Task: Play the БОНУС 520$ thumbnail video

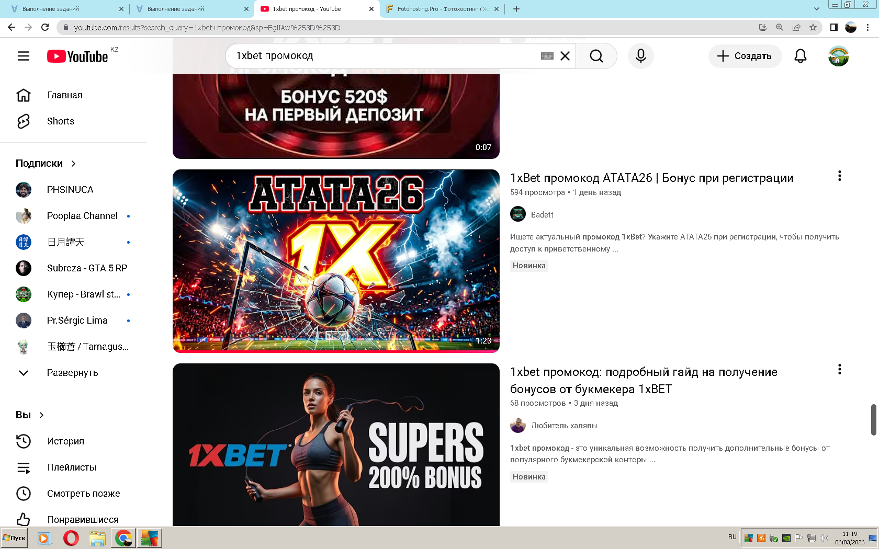Action: (x=336, y=117)
